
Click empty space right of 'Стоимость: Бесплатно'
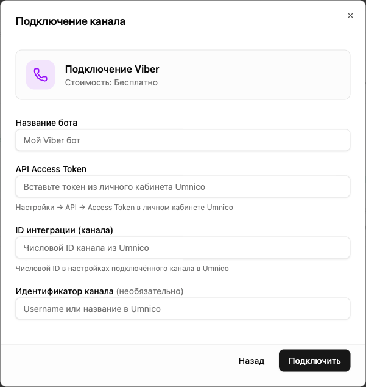[256, 82]
